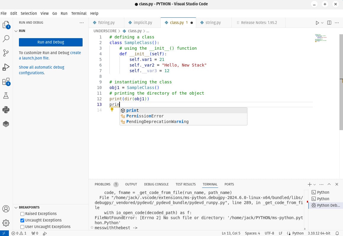Switch to the string.py tab
343x236 pixels.
(213, 22)
